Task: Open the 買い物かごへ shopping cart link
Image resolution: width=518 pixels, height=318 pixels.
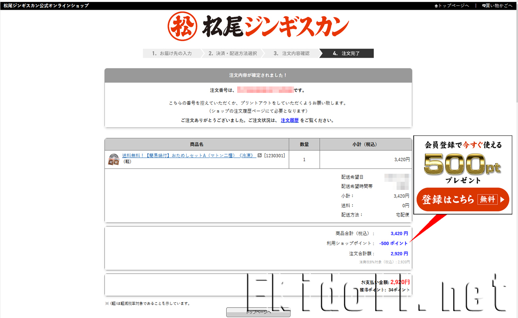Action: point(497,6)
